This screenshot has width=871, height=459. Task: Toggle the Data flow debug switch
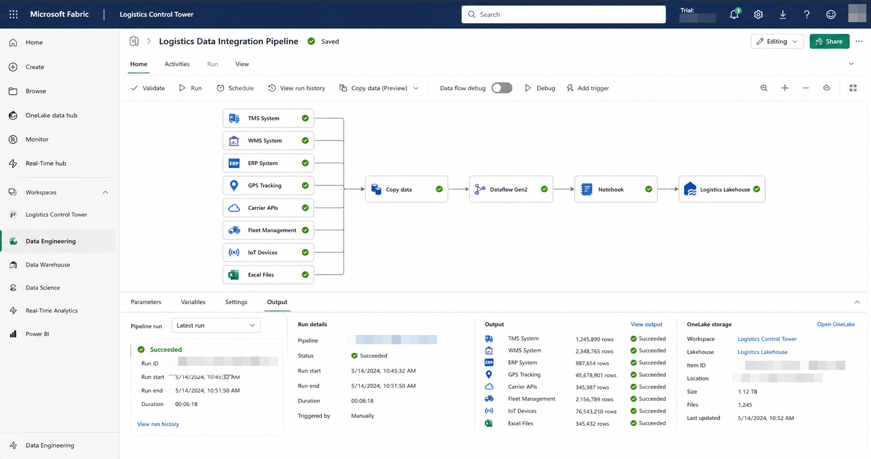pos(502,88)
